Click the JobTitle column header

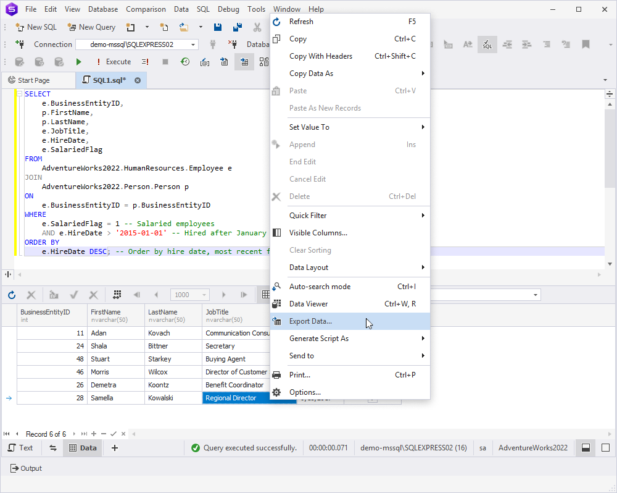coord(236,316)
